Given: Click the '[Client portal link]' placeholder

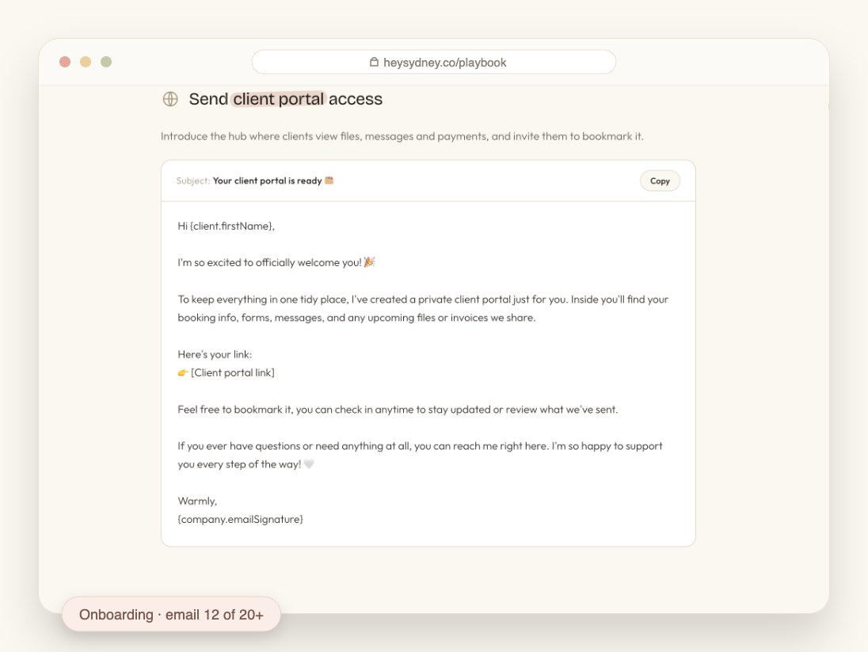Looking at the screenshot, I should (x=233, y=373).
